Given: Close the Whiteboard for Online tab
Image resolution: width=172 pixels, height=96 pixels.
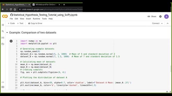Looking at the screenshot, I should point(59,5).
